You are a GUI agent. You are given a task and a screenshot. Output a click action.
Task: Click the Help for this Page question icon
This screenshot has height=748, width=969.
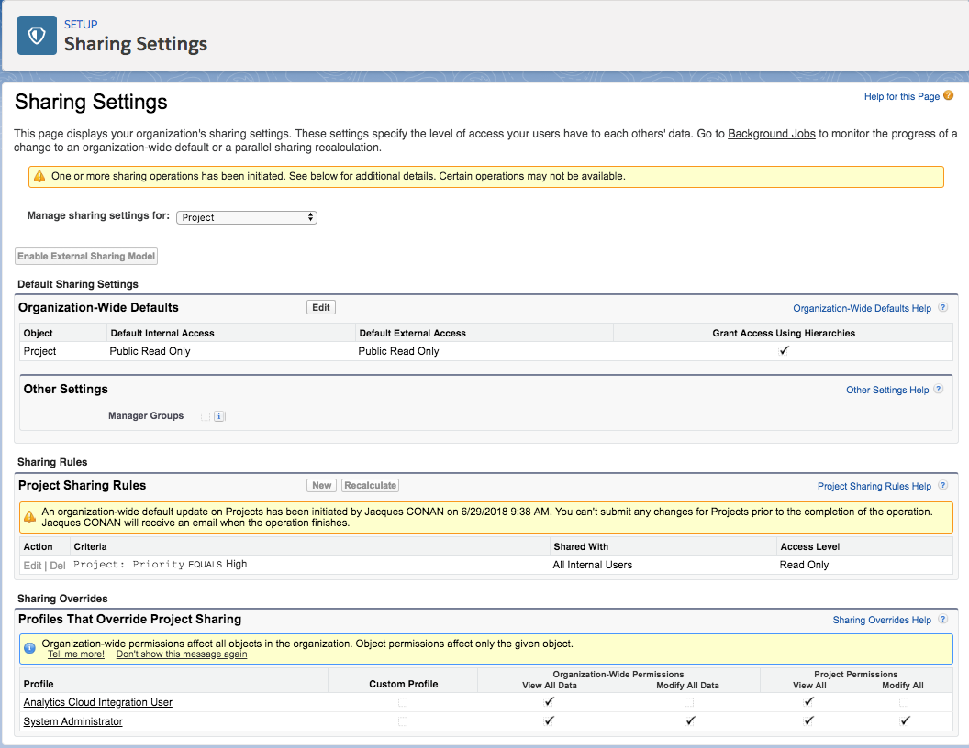tap(949, 96)
